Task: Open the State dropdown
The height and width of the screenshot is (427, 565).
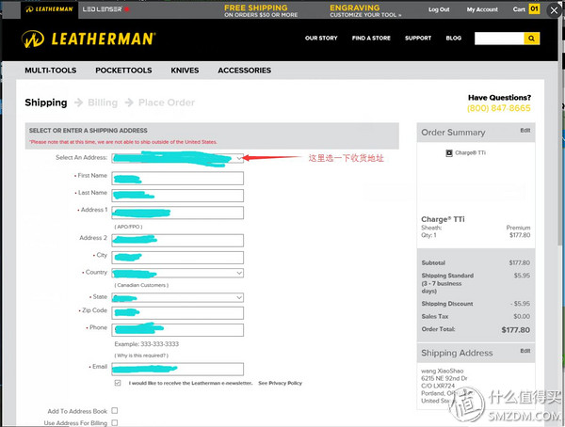Action: pos(178,297)
